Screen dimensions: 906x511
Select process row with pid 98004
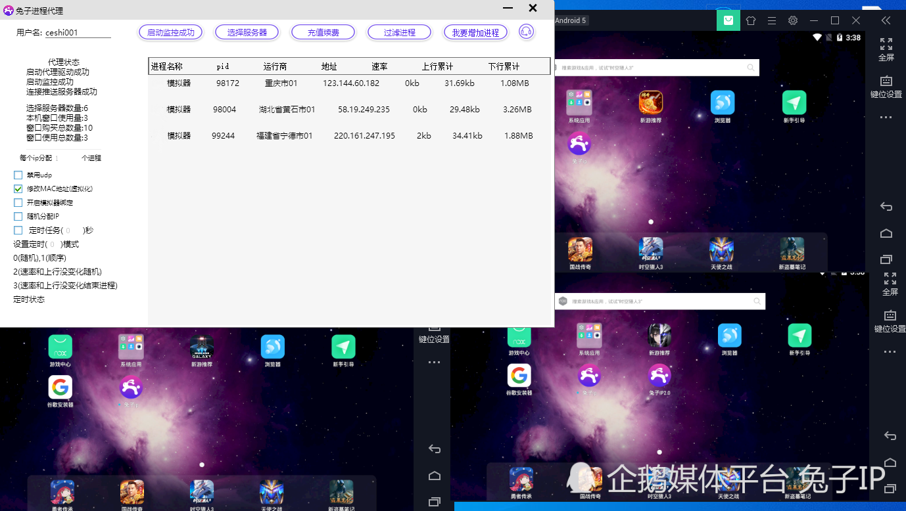click(349, 110)
